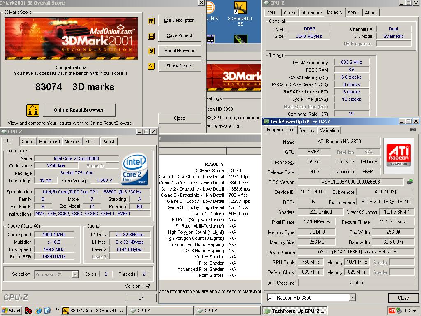The width and height of the screenshot is (421, 316).
Task: Click the TechPowerUp GPU-Z taskbar button
Action: [x=294, y=311]
